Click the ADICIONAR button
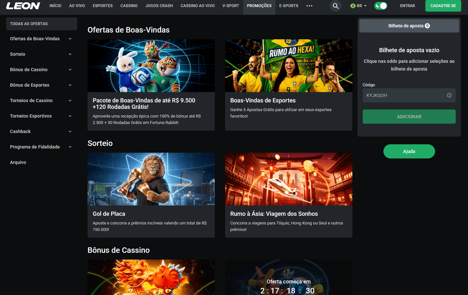Image resolution: width=468 pixels, height=295 pixels. [409, 117]
